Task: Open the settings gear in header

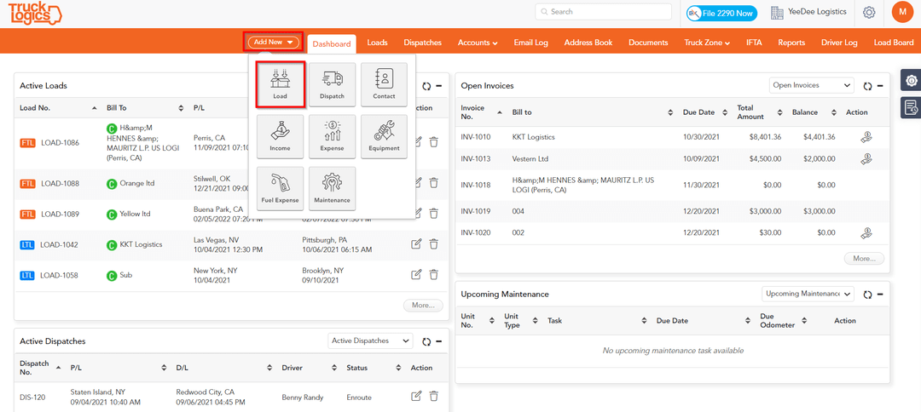Action: pyautogui.click(x=869, y=13)
